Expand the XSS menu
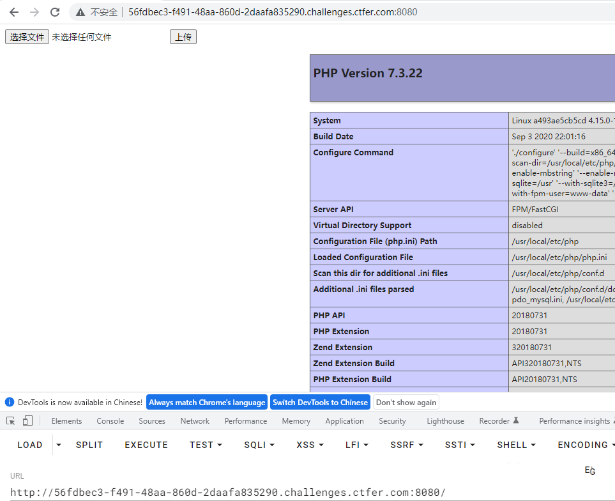 tap(310, 445)
